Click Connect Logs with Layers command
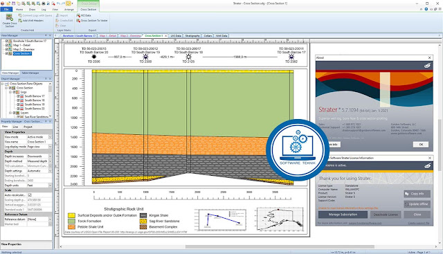 click(35, 15)
